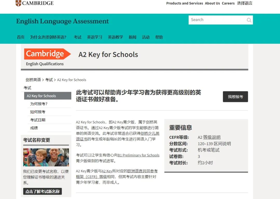The width and height of the screenshot is (280, 199).
Task: Click the 考试名称变更 heading
Action: point(37,140)
